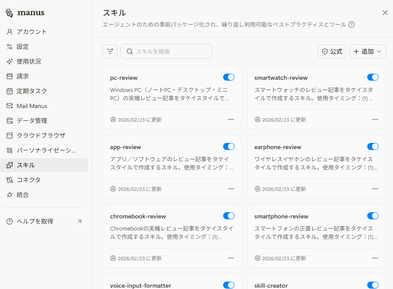Close the スキル settings dialog
This screenshot has height=289, width=393.
(385, 13)
